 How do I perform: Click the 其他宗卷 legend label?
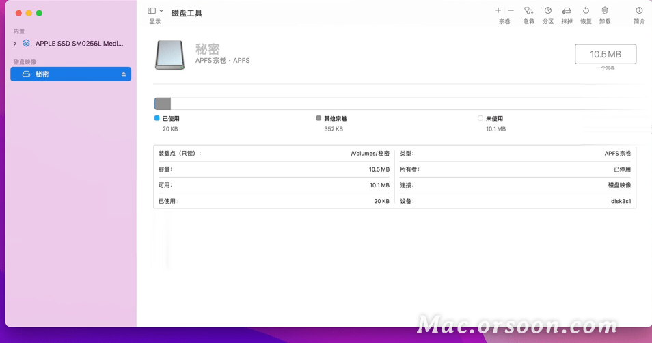336,118
